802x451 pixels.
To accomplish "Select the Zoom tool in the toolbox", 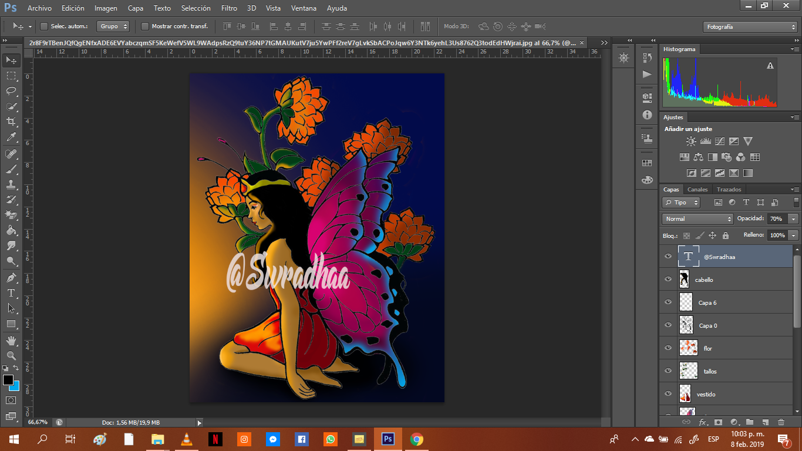I will (11, 355).
